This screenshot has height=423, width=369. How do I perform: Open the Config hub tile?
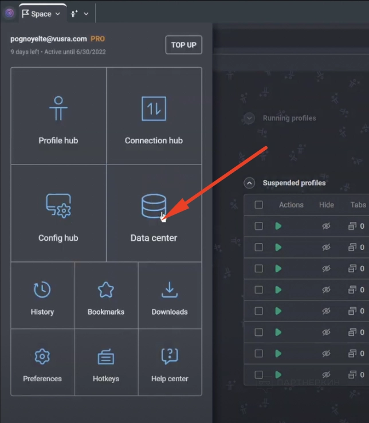pyautogui.click(x=58, y=214)
